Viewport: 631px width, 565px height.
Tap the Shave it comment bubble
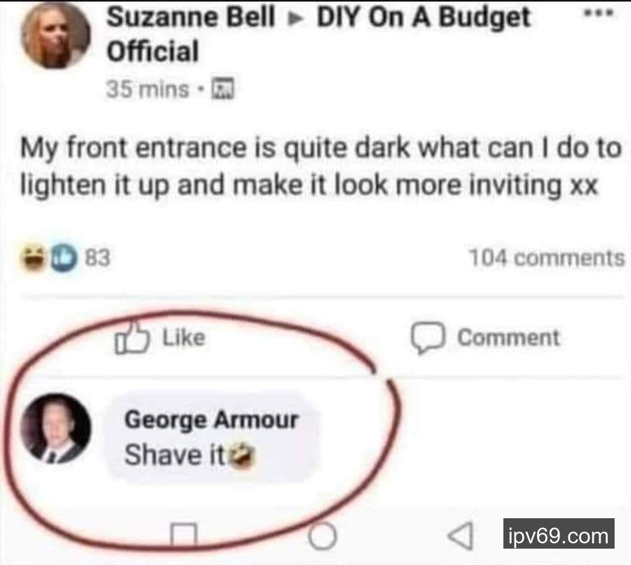(x=212, y=437)
